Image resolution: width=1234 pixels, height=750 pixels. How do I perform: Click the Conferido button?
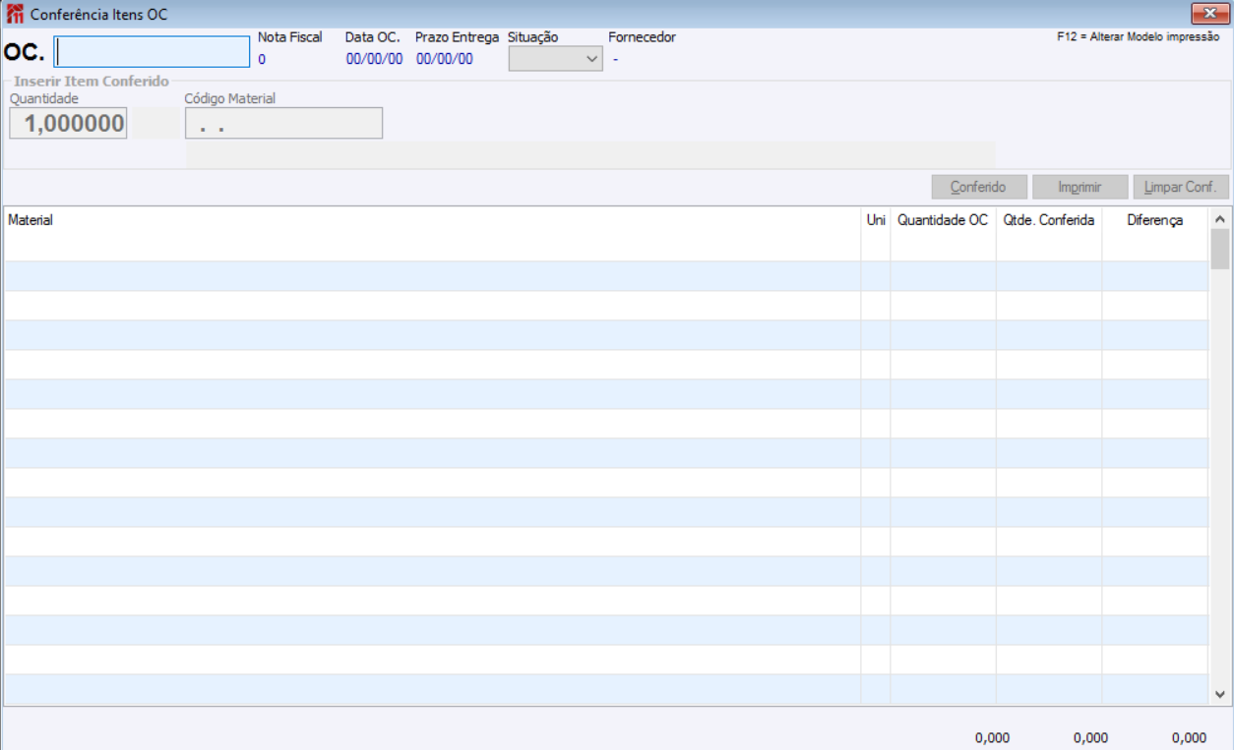[x=979, y=187]
